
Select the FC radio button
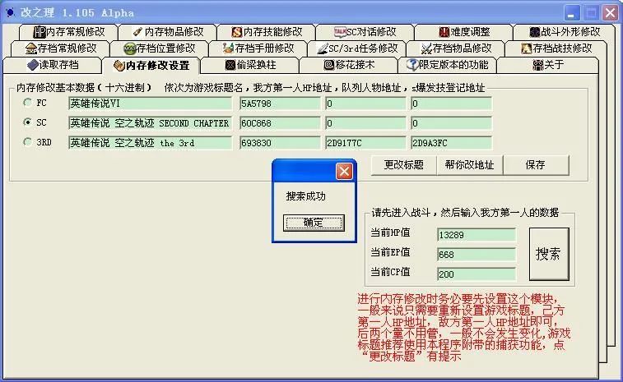tap(29, 104)
